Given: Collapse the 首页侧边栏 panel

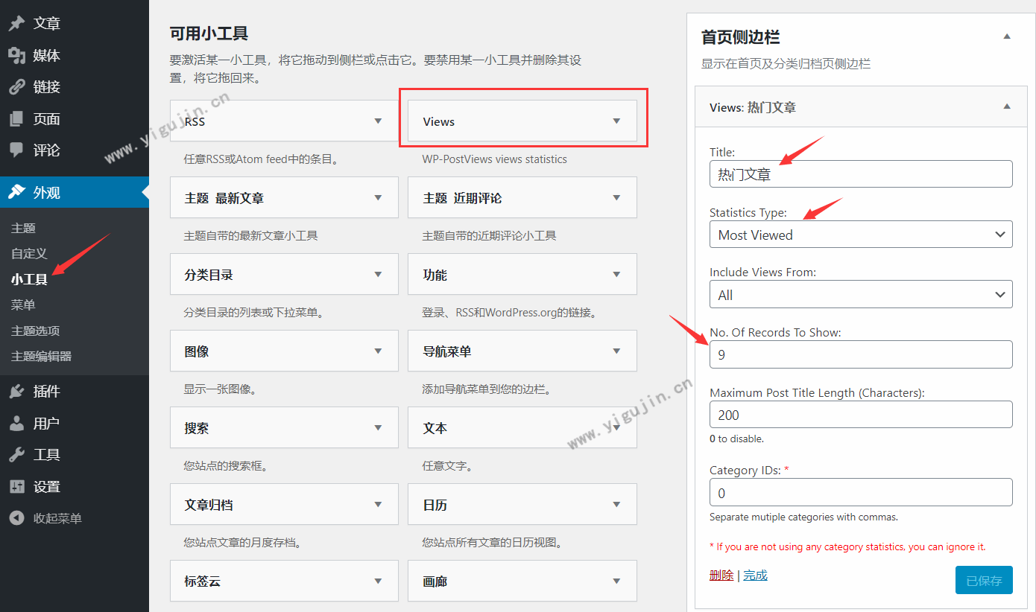Looking at the screenshot, I should (x=1007, y=36).
